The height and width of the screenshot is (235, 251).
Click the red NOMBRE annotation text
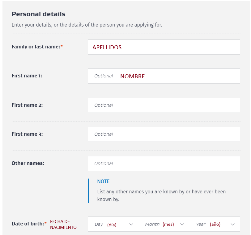tap(132, 76)
